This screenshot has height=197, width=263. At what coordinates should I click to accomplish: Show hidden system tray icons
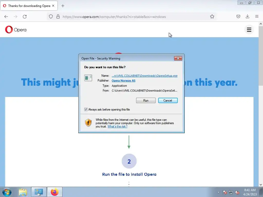click(218, 192)
